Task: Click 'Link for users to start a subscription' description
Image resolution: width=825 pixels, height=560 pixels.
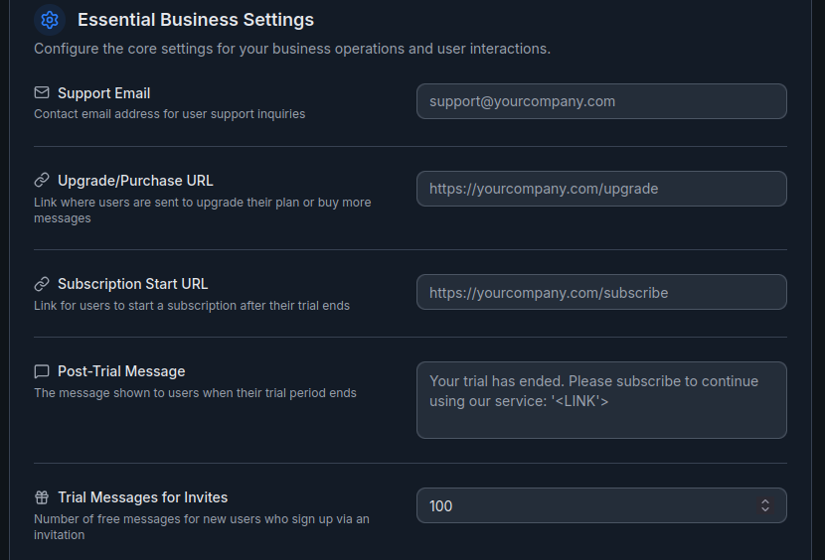Action: [192, 306]
